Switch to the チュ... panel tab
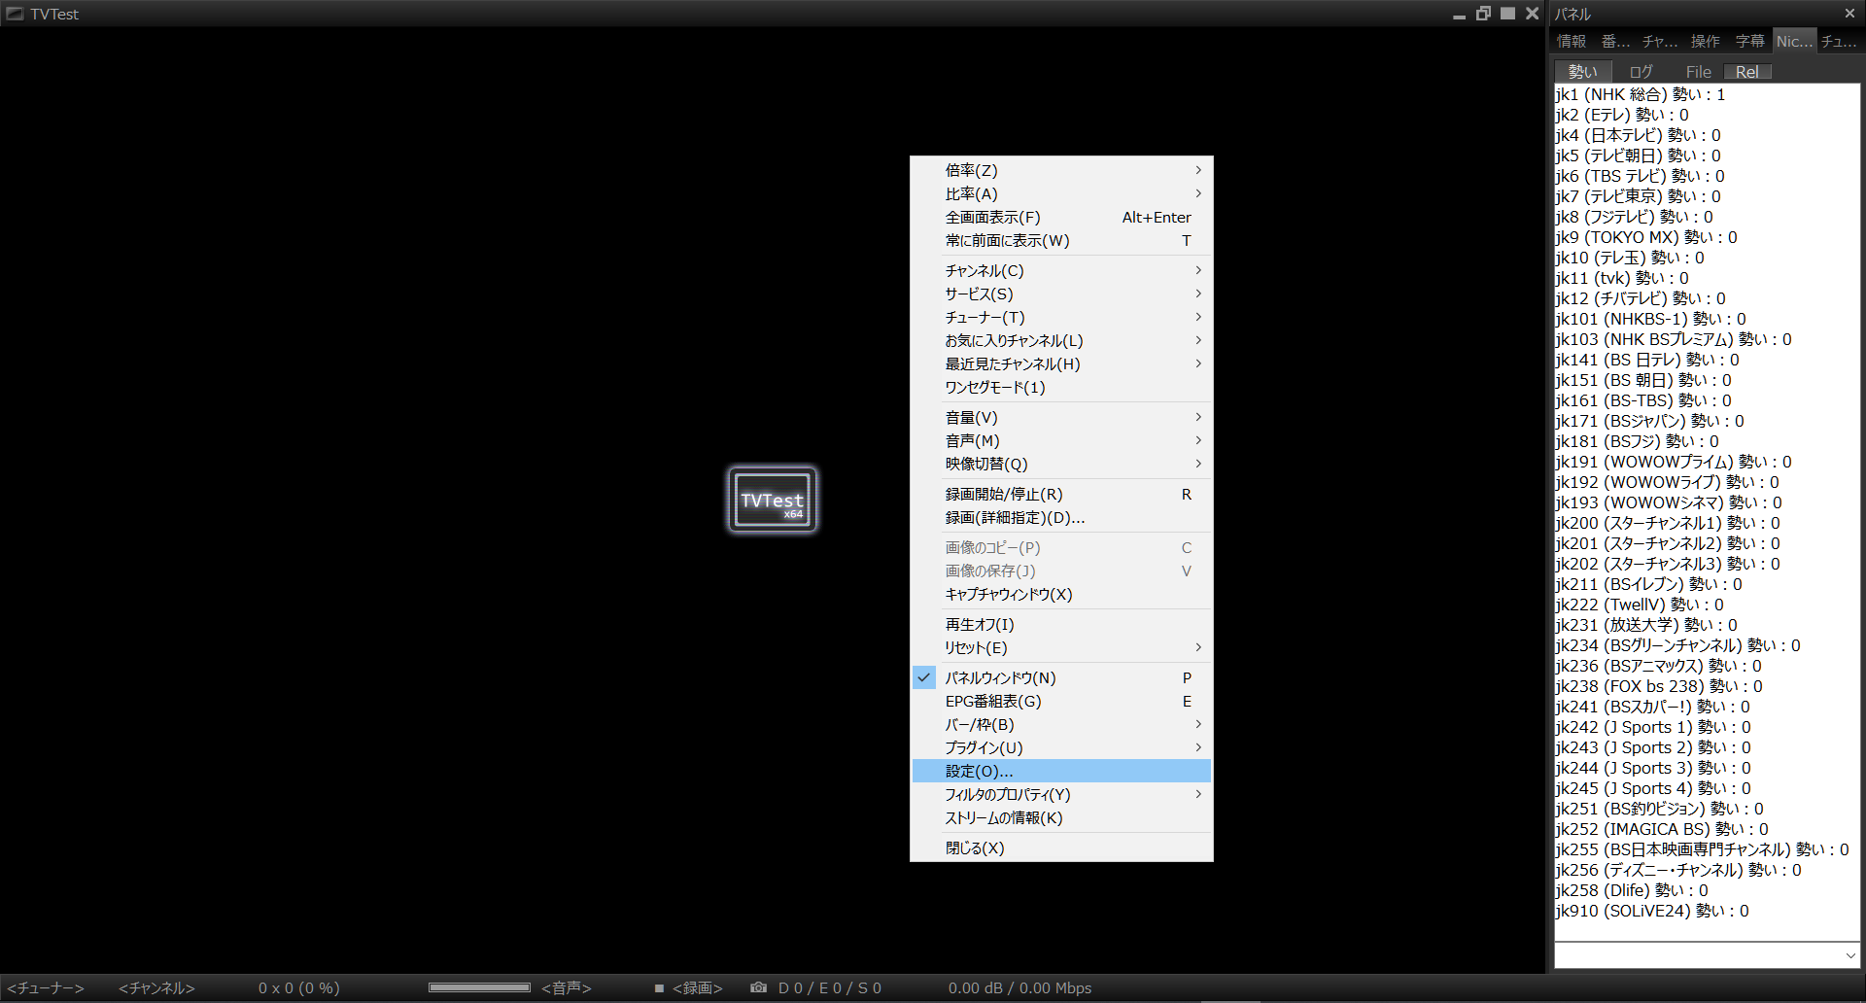The image size is (1866, 1003). (x=1839, y=41)
